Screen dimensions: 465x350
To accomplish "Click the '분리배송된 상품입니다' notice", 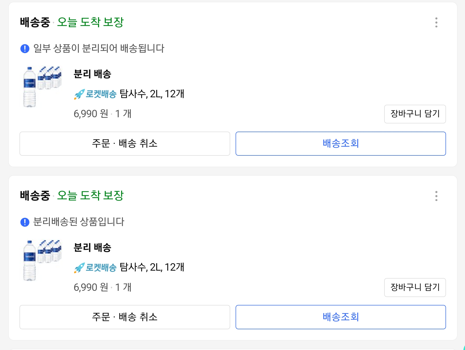I will (x=79, y=222).
